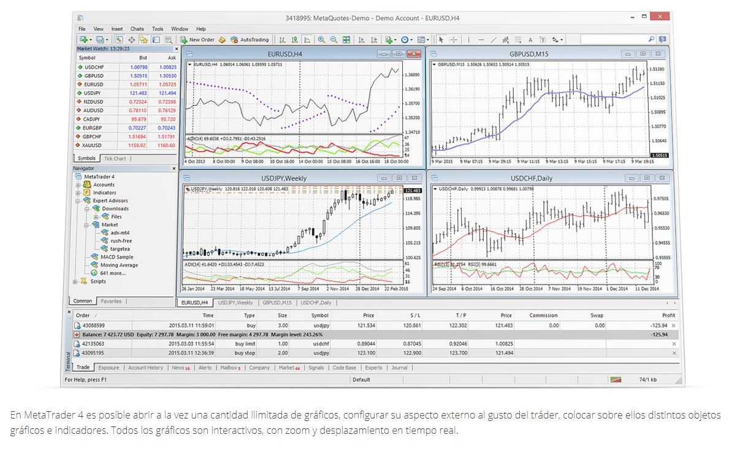This screenshot has height=451, width=732.
Task: Open the Arrows objects dropdown
Action: [x=557, y=40]
